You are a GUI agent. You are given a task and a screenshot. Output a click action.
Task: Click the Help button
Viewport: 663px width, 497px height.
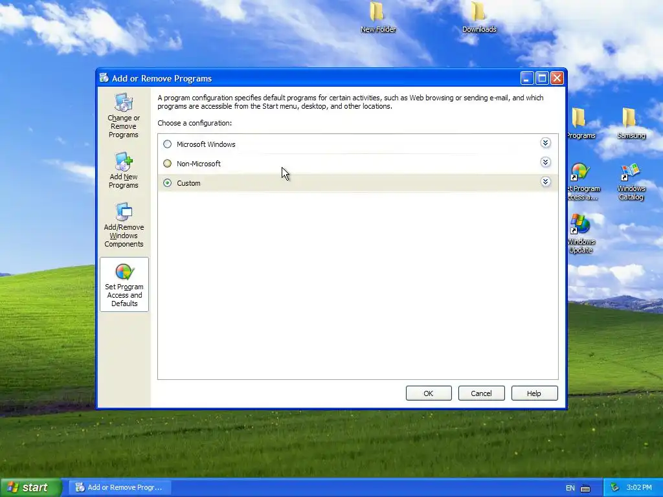pos(534,393)
